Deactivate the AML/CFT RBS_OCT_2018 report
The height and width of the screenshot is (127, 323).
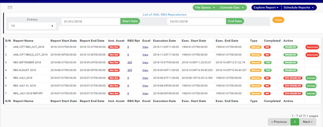point(312,47)
